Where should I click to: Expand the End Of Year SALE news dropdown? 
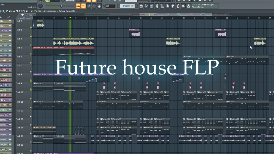tap(216, 6)
